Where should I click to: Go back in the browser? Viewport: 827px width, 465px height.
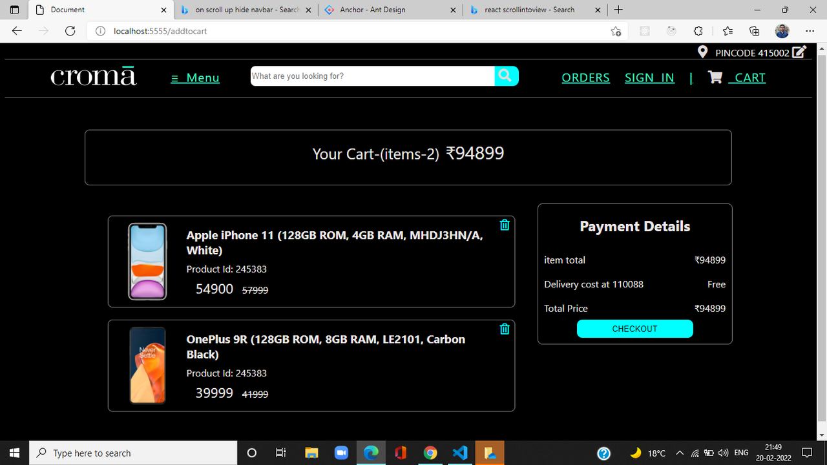17,31
